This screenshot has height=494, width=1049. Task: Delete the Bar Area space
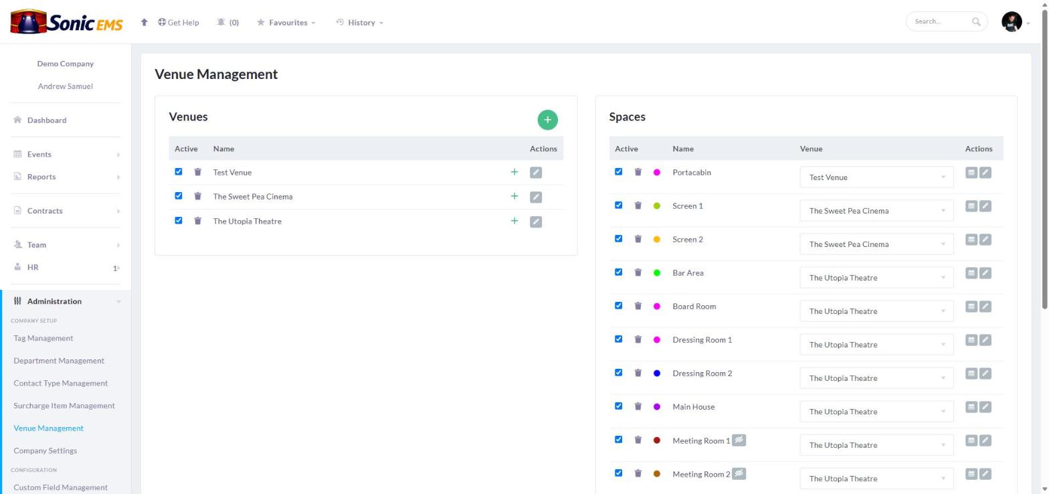(x=638, y=272)
